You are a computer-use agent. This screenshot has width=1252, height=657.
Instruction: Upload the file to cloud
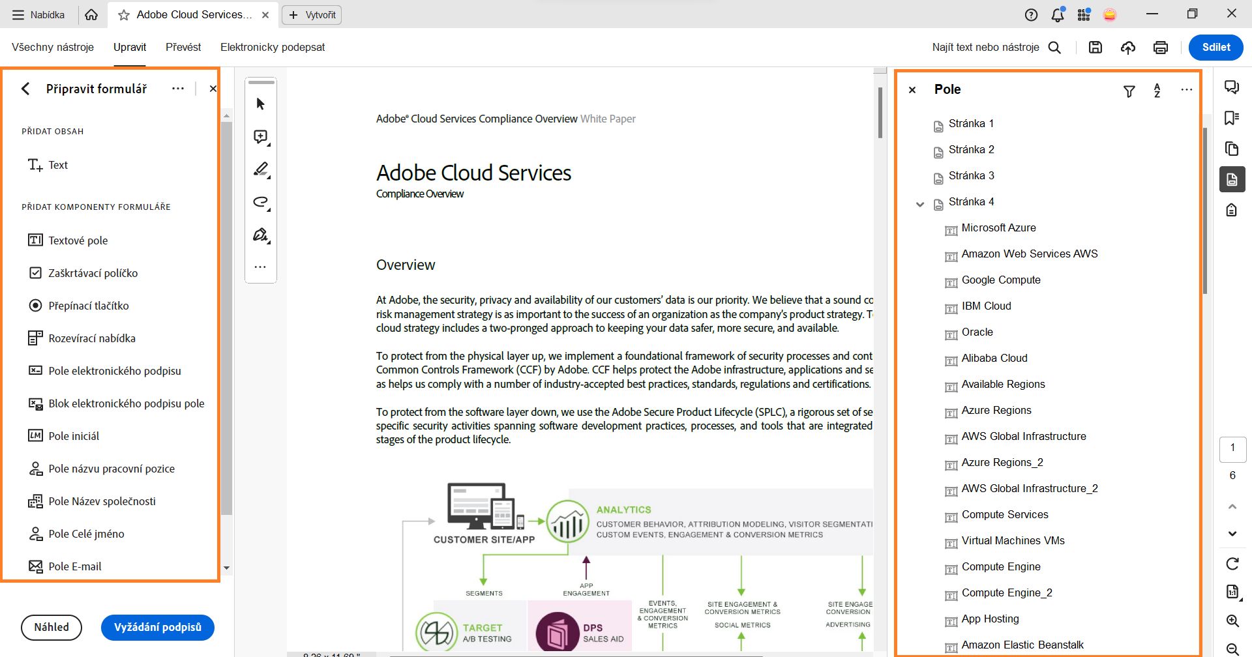click(x=1128, y=47)
